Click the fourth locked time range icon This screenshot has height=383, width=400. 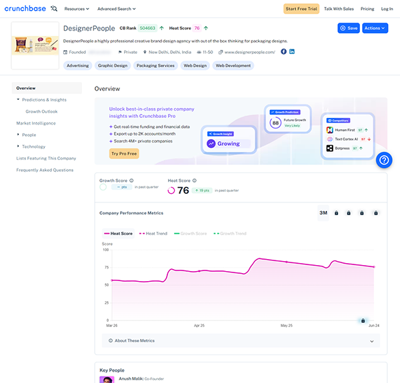pyautogui.click(x=376, y=212)
